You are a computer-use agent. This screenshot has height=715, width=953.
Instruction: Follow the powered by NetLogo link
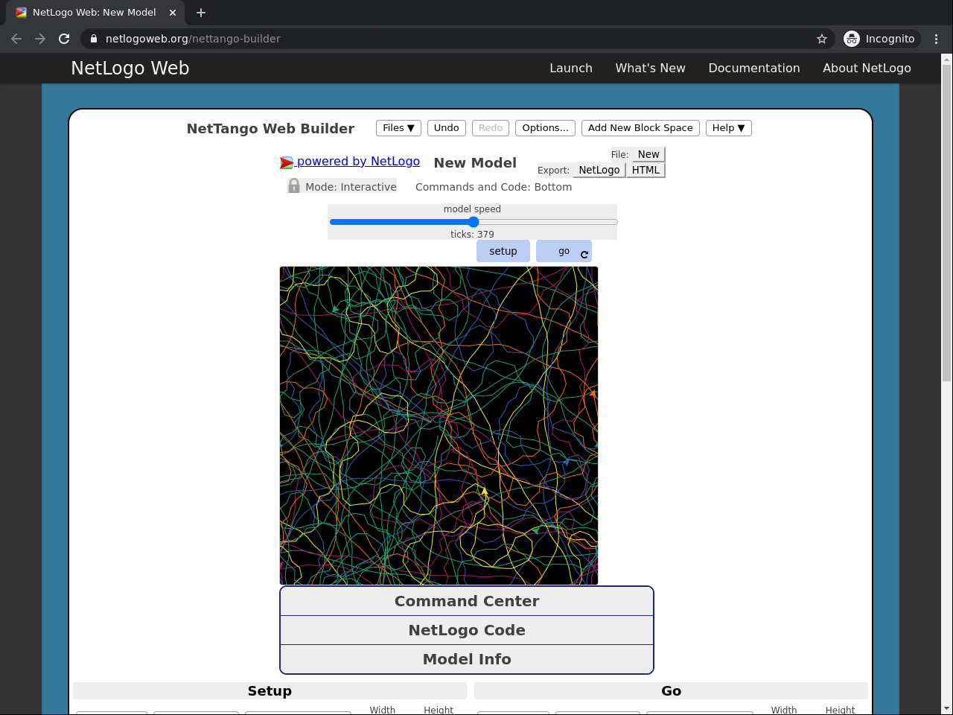[x=350, y=162]
